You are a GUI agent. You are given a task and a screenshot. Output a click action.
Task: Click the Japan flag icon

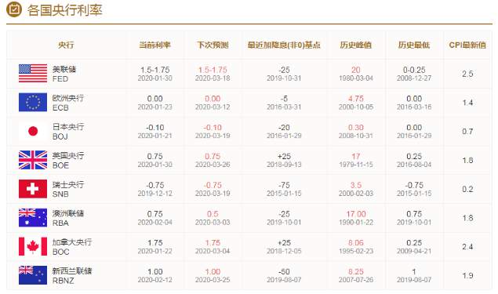coord(33,131)
